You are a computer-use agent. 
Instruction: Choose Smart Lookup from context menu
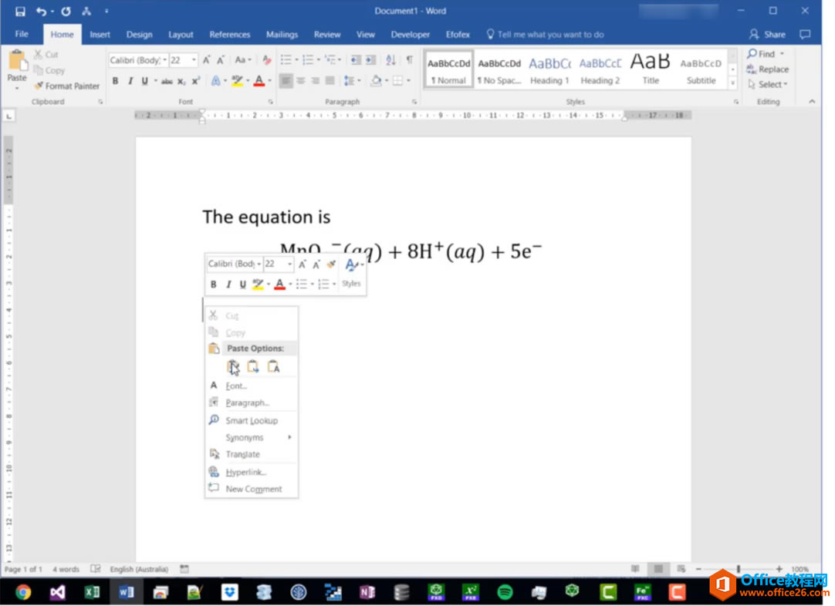[x=251, y=421]
